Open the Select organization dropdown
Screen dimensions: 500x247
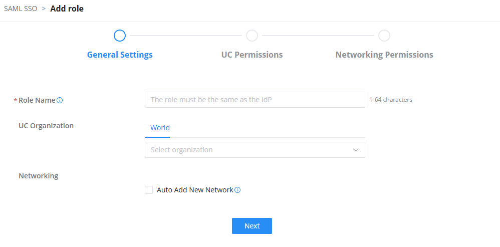(255, 150)
